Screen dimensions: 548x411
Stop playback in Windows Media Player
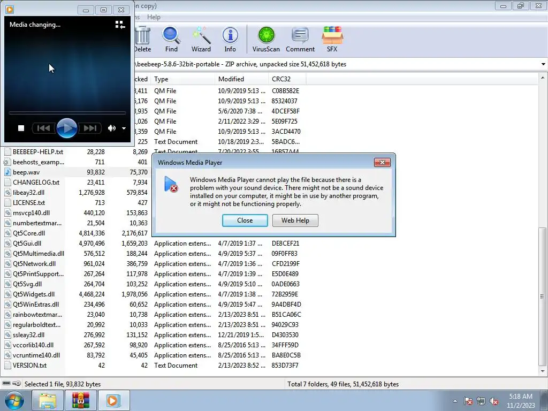coord(21,128)
